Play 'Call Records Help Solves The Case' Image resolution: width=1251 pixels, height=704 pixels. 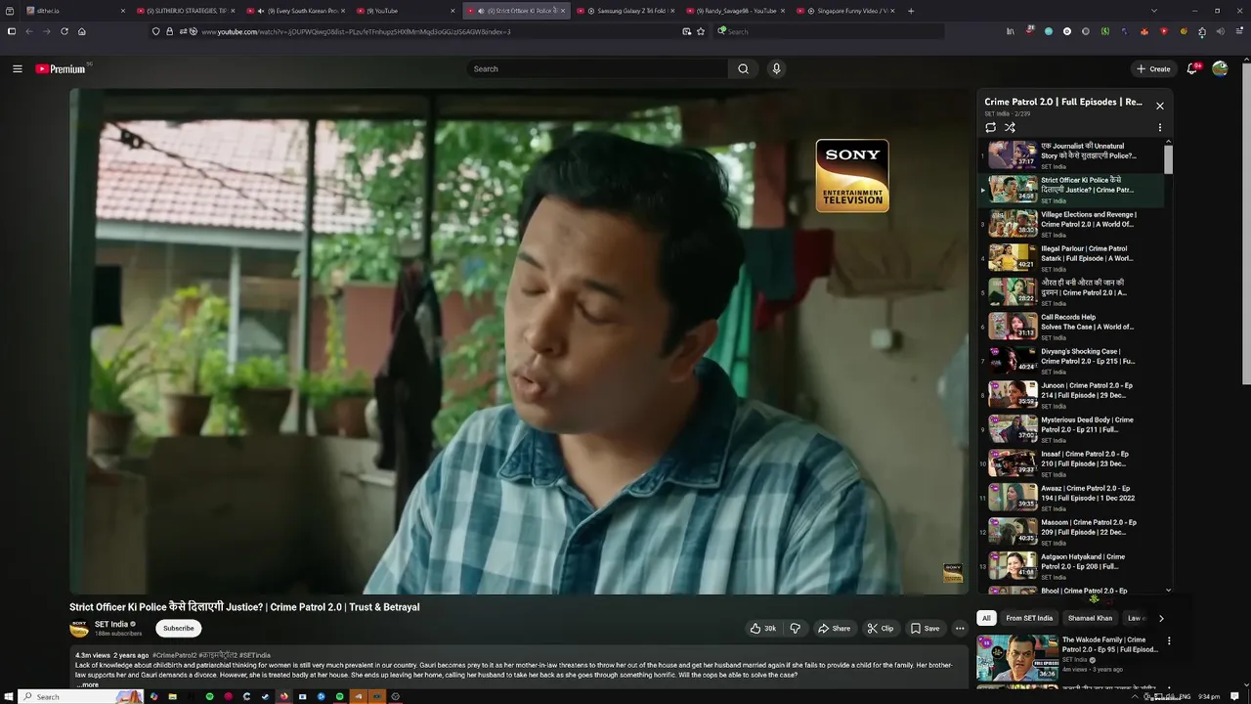coord(1073,327)
